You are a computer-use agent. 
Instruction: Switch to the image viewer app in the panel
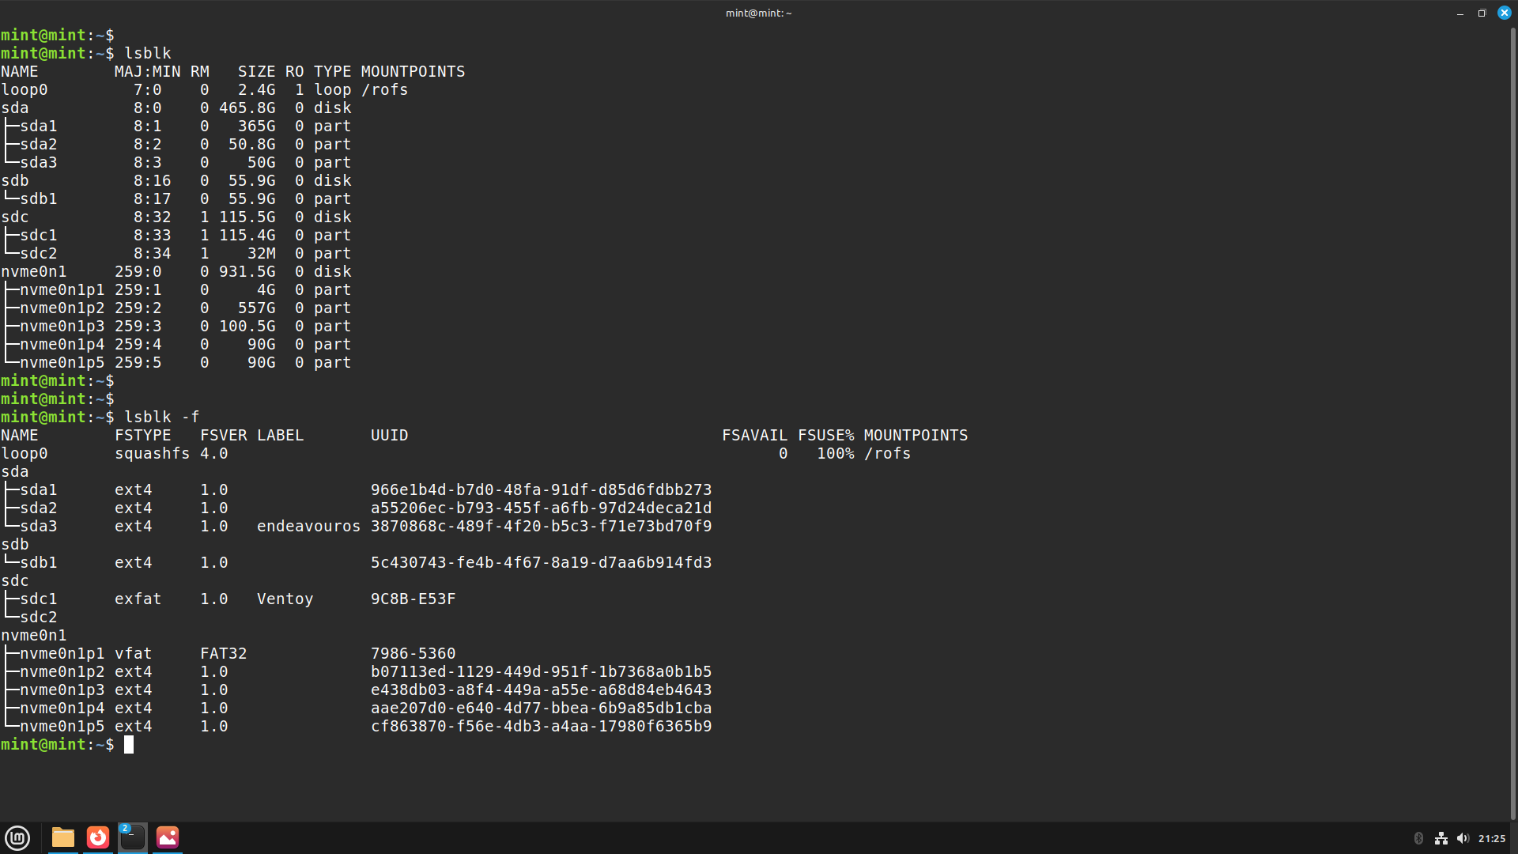click(168, 837)
